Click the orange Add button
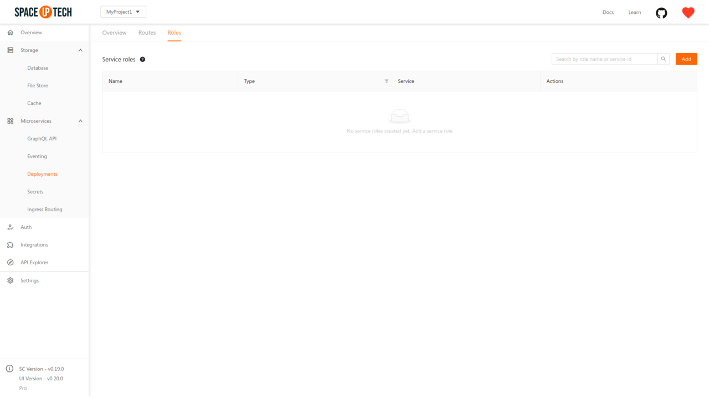 [686, 59]
